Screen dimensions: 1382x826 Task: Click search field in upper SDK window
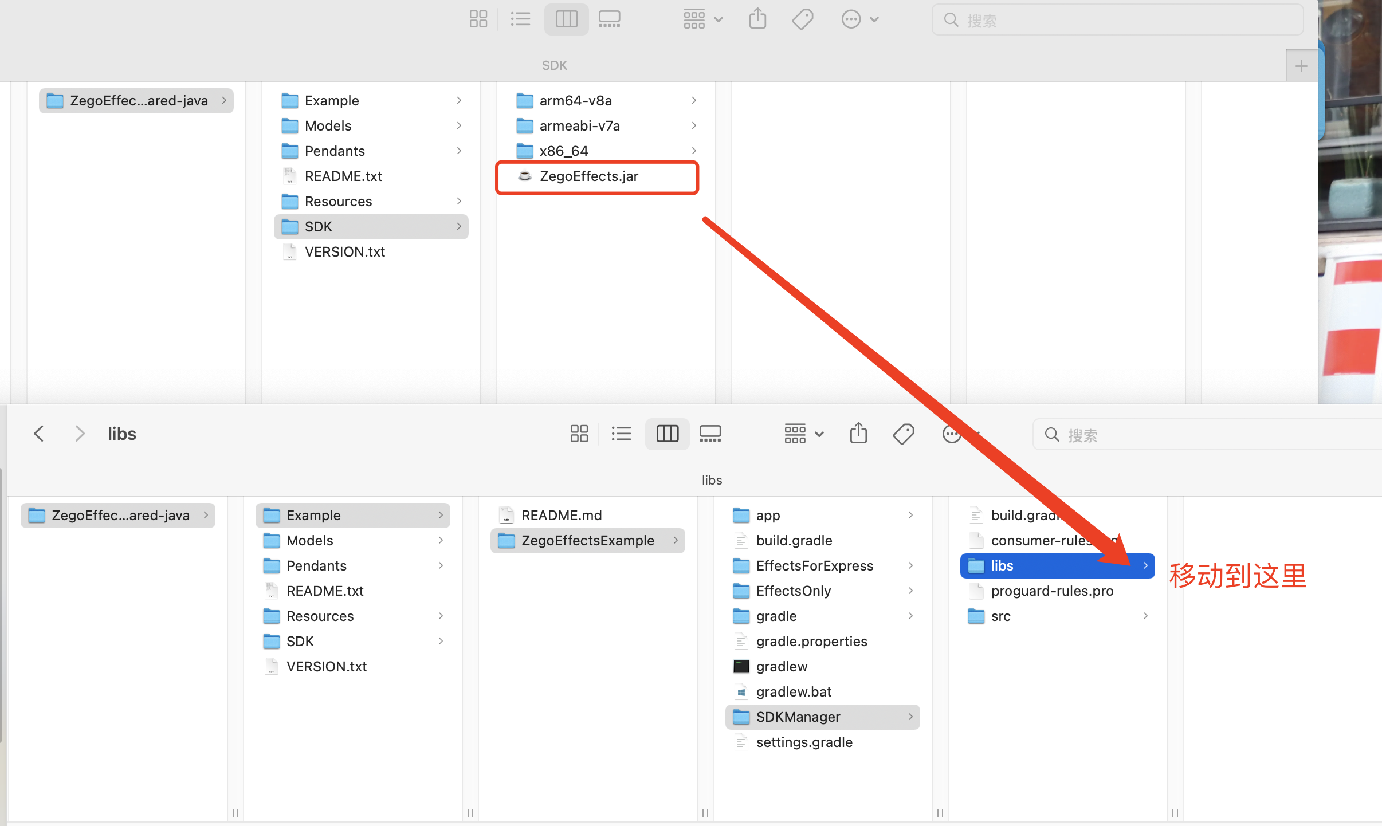coord(1117,20)
